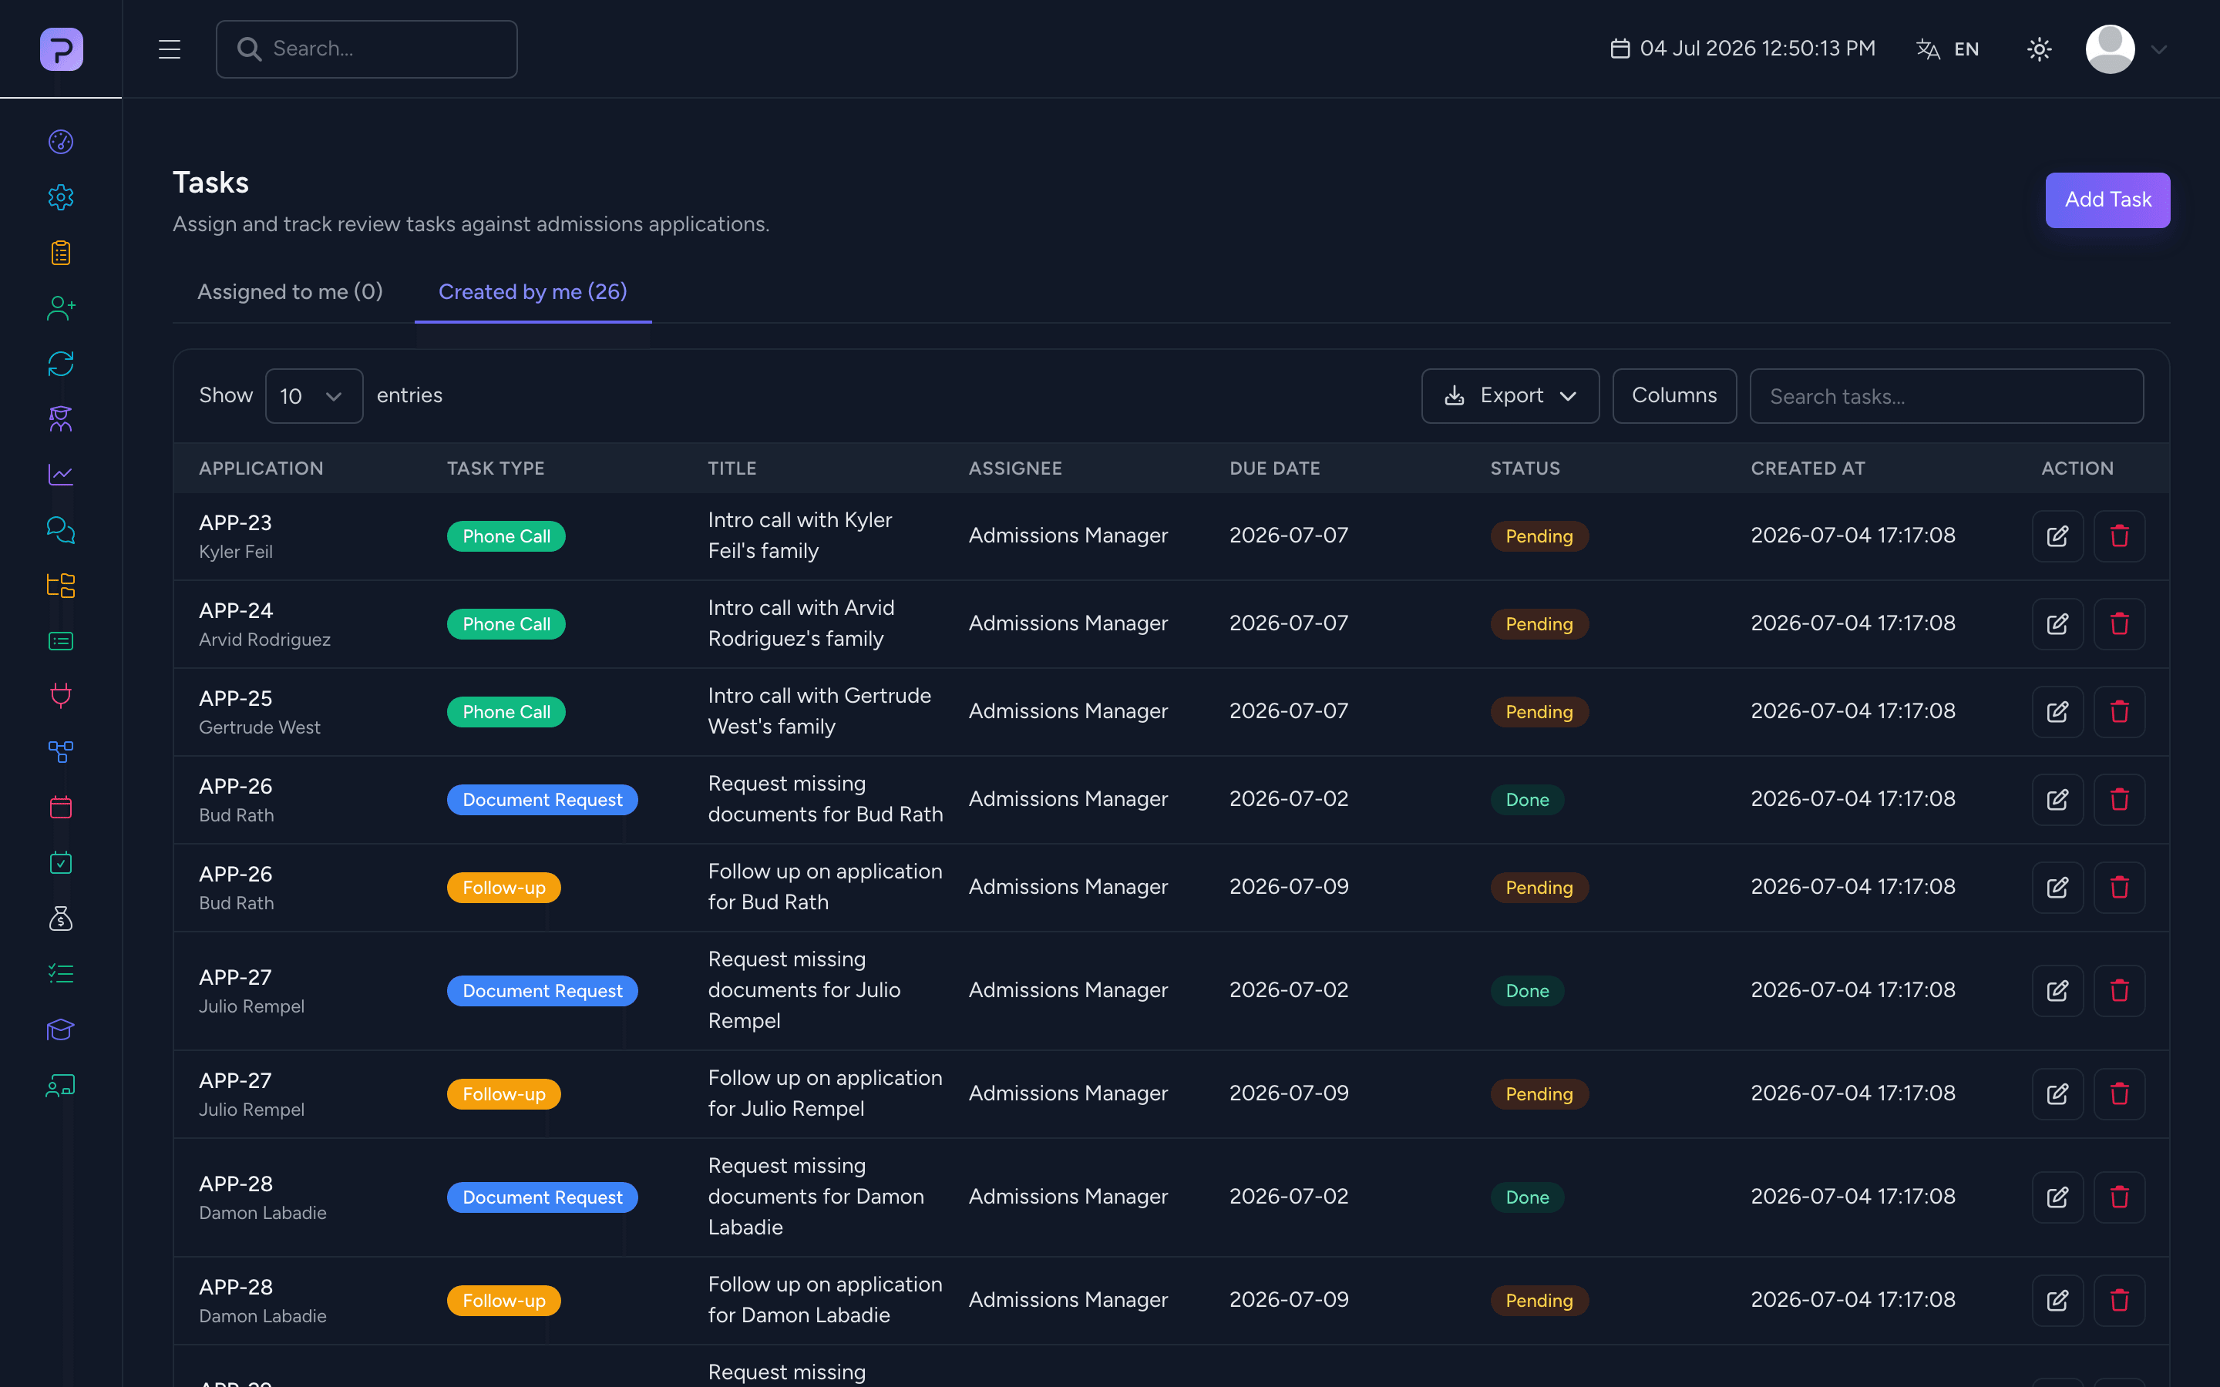Open the red calendar sidebar icon
The image size is (2220, 1387).
pyautogui.click(x=61, y=808)
